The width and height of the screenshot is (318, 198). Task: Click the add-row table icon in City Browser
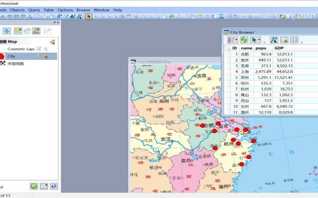pyautogui.click(x=284, y=40)
